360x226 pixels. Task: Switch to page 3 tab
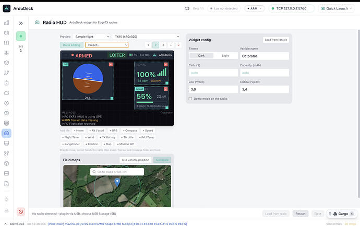(x=163, y=45)
